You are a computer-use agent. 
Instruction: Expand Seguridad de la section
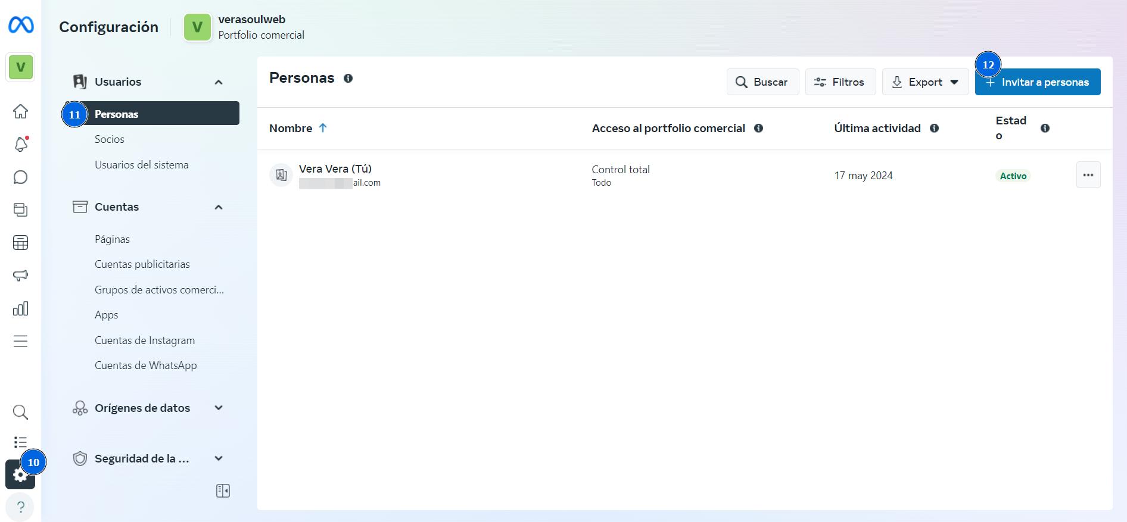tap(219, 458)
